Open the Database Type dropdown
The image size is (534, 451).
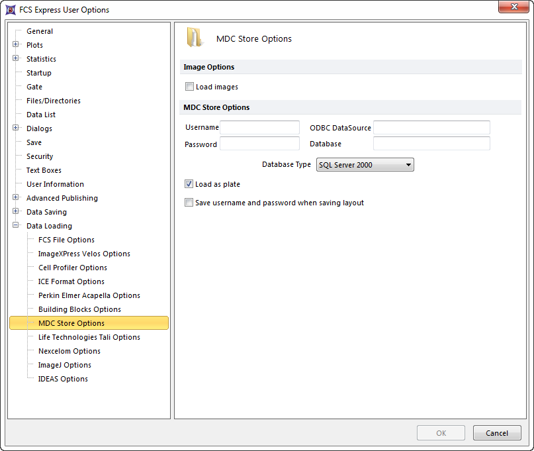365,165
